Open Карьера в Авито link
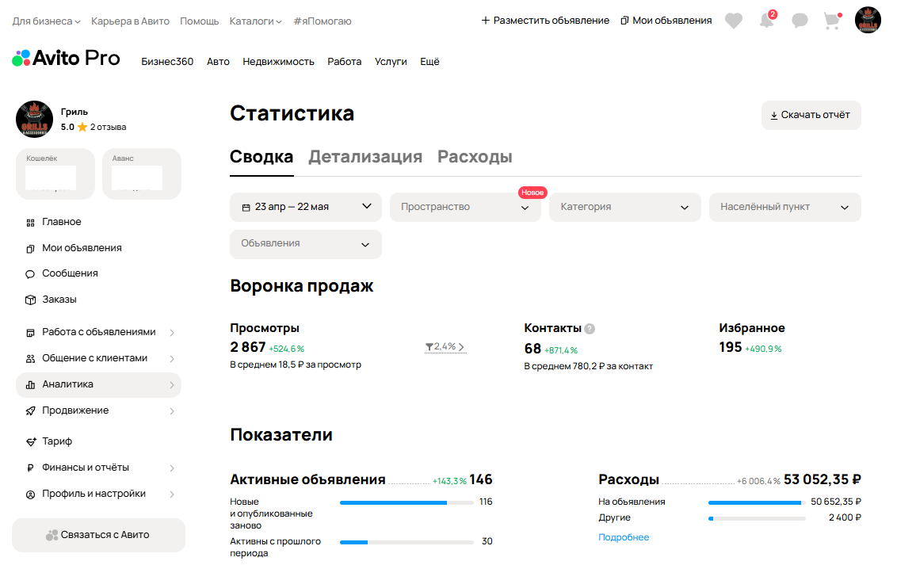The width and height of the screenshot is (897, 584). click(x=131, y=21)
